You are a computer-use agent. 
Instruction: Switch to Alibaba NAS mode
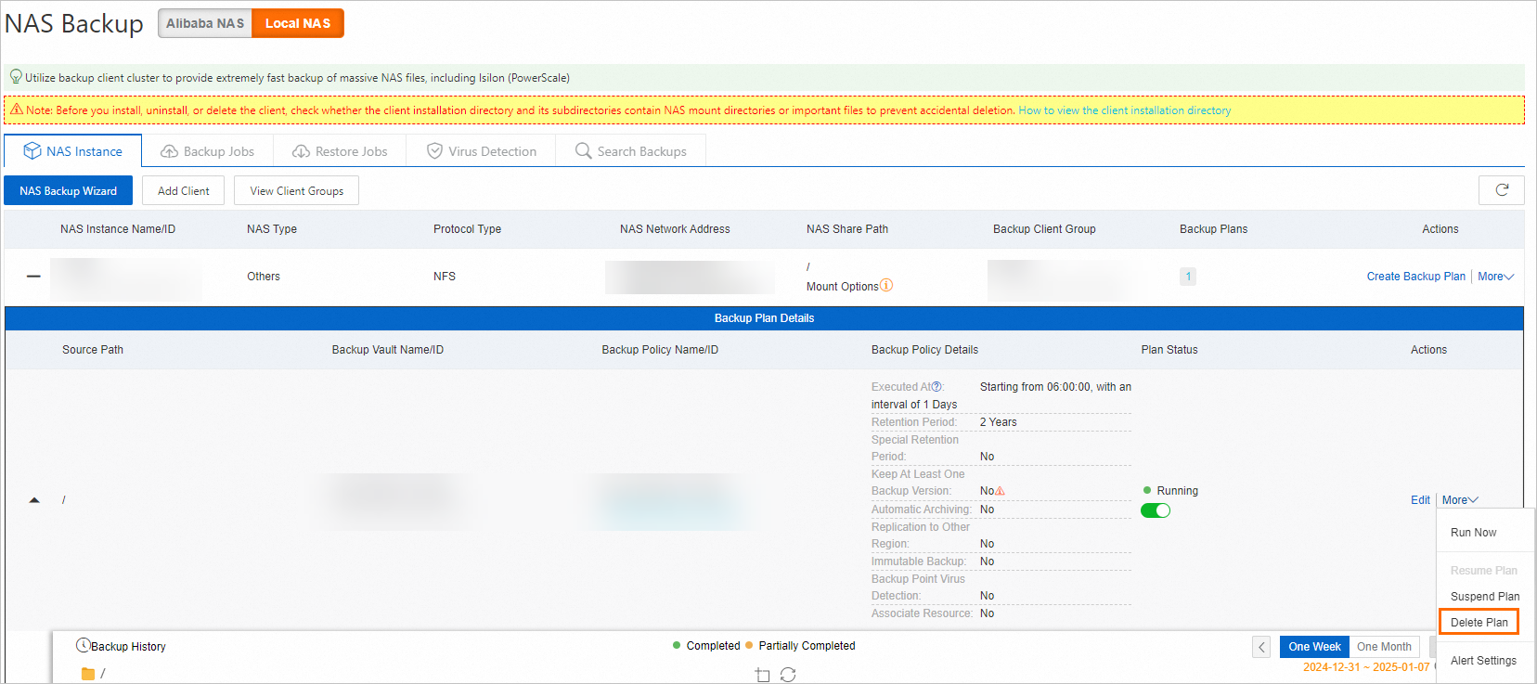pos(205,23)
